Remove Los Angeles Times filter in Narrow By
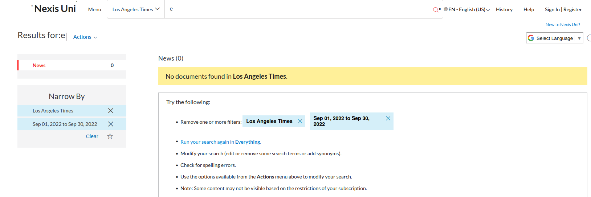The height and width of the screenshot is (197, 591). click(x=111, y=111)
